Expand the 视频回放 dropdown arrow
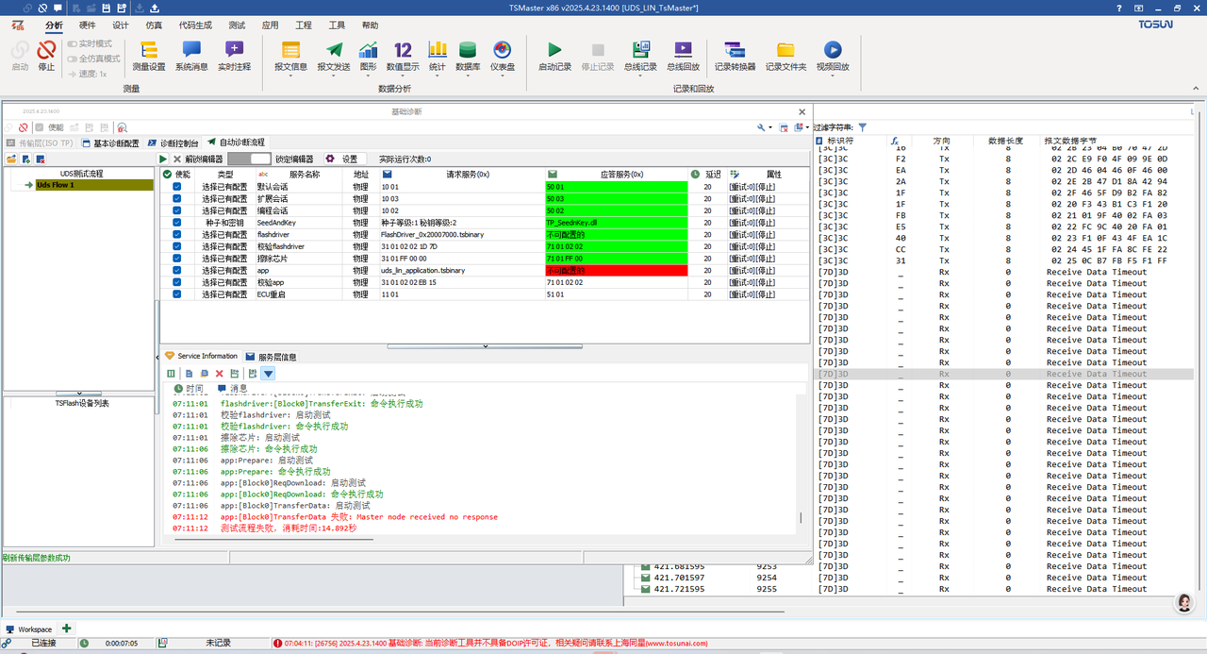 click(833, 76)
